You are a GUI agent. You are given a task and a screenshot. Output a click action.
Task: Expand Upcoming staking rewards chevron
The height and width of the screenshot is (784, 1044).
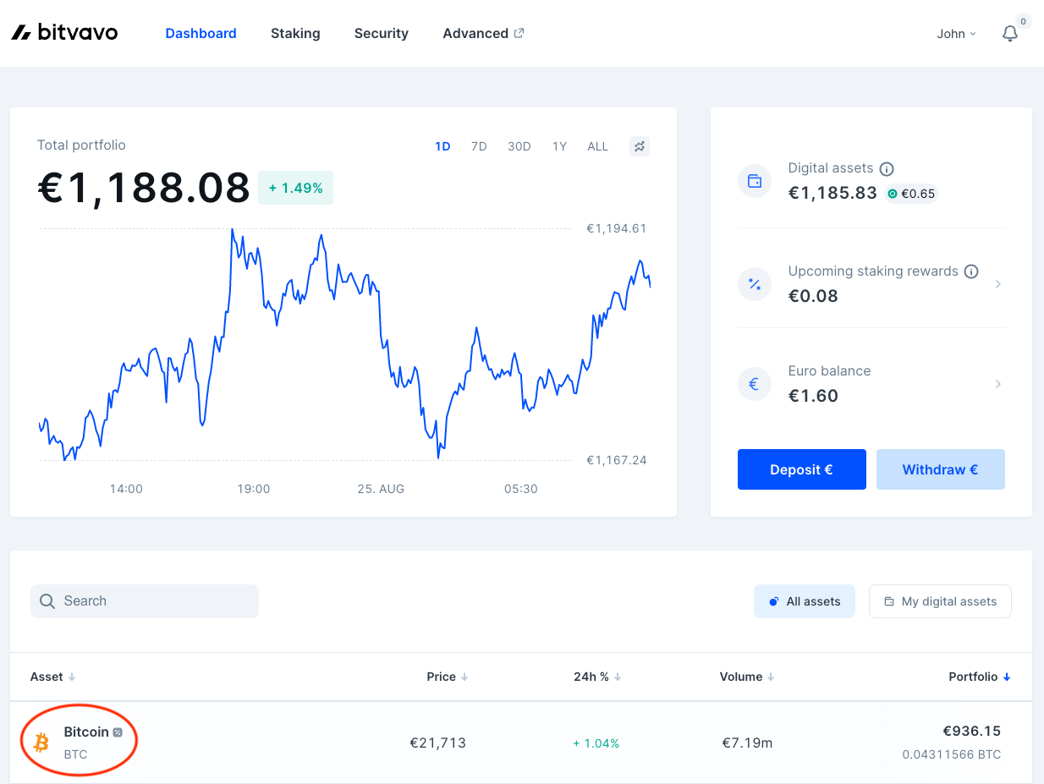click(x=998, y=284)
